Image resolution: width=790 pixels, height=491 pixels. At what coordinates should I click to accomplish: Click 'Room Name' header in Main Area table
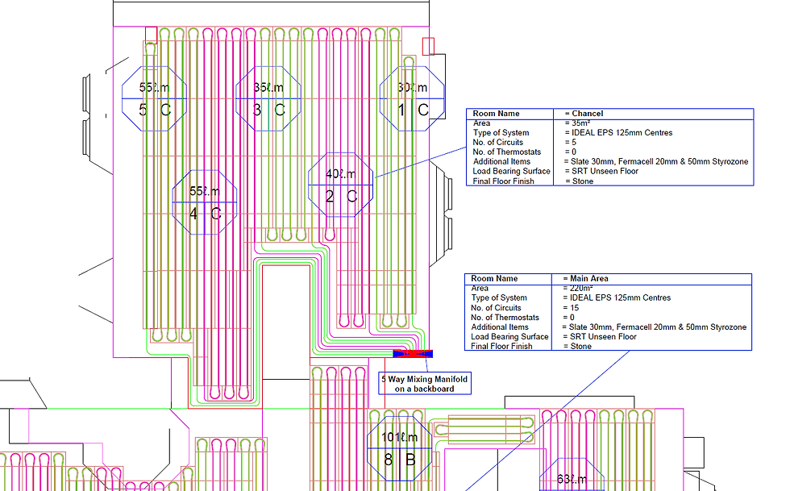494,278
